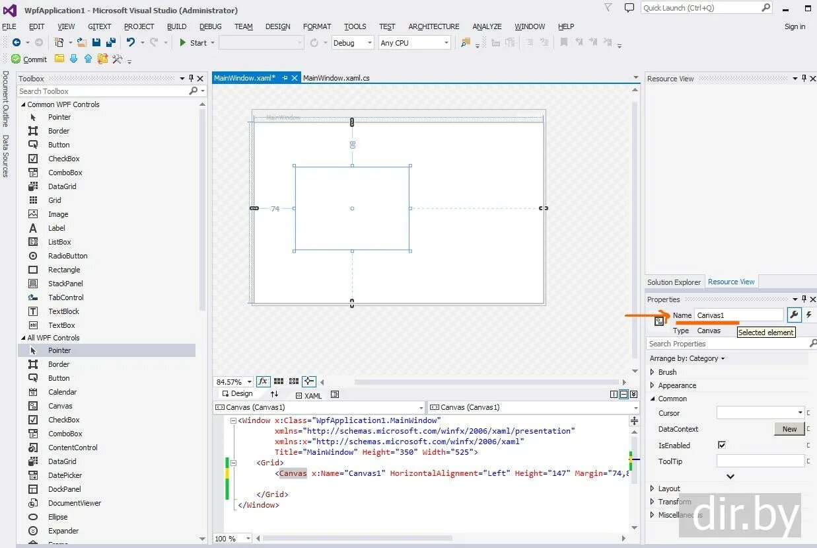Click the New Project toolbar icon
The image size is (817, 548).
tap(59, 42)
